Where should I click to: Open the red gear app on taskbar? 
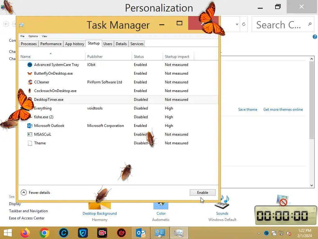coord(121,233)
